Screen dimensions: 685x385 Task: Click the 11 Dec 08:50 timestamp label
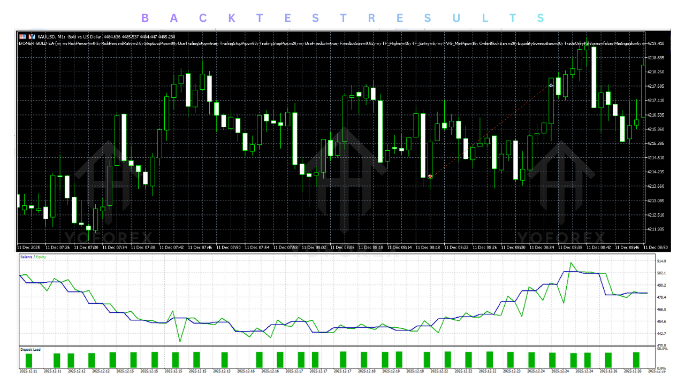click(657, 248)
